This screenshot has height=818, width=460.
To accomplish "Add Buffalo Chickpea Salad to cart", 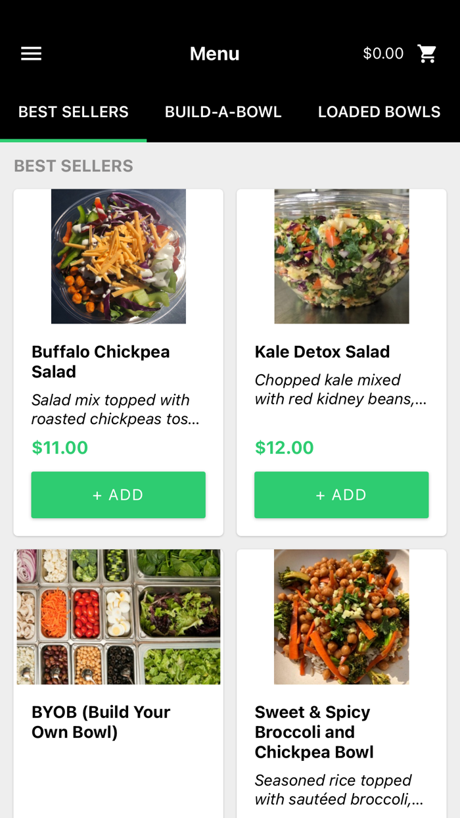I will (x=118, y=494).
